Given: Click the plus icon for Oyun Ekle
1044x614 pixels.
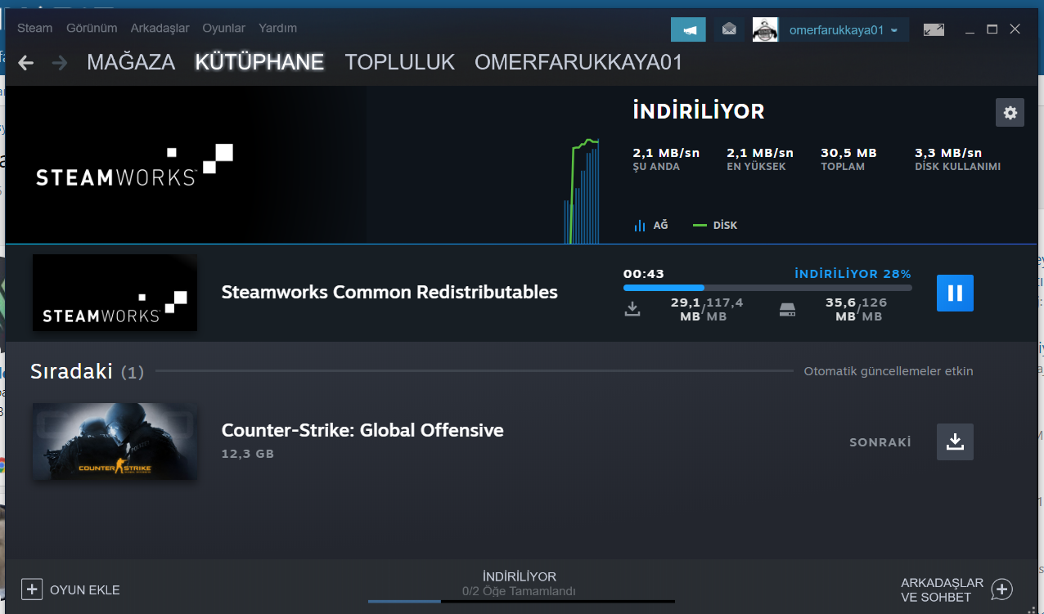Looking at the screenshot, I should (x=32, y=589).
